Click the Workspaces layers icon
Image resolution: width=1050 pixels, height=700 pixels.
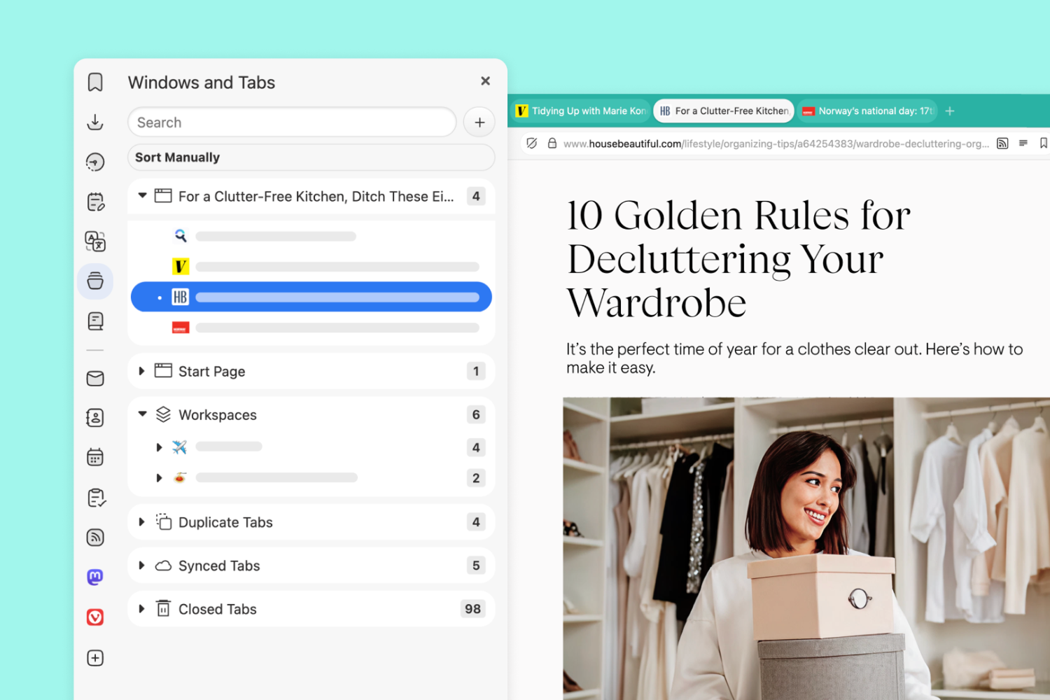[x=163, y=414]
